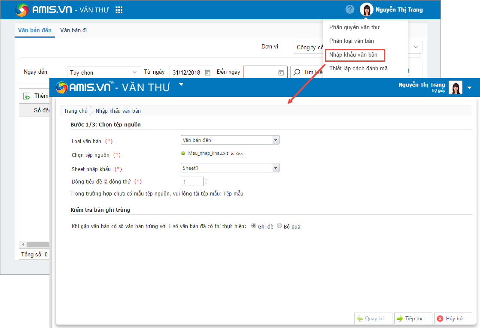Click the Thêm add document icon
Screen dimensions: 480x328
[x=26, y=96]
